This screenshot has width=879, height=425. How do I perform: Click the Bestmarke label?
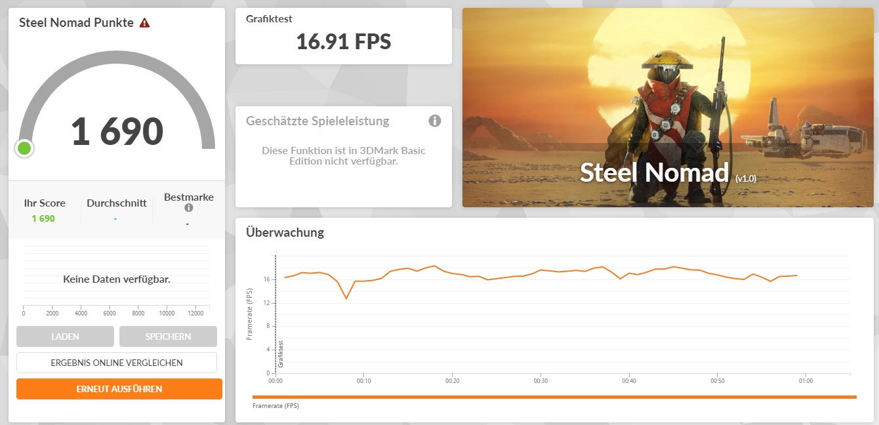[x=189, y=197]
